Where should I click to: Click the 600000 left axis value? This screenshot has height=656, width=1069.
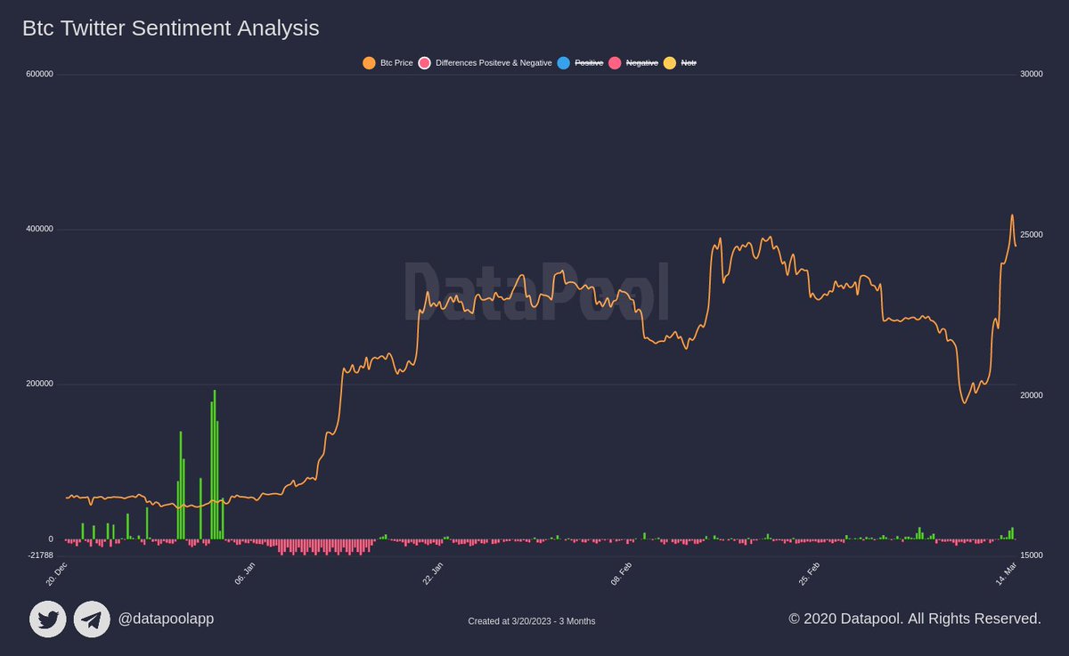pyautogui.click(x=40, y=74)
